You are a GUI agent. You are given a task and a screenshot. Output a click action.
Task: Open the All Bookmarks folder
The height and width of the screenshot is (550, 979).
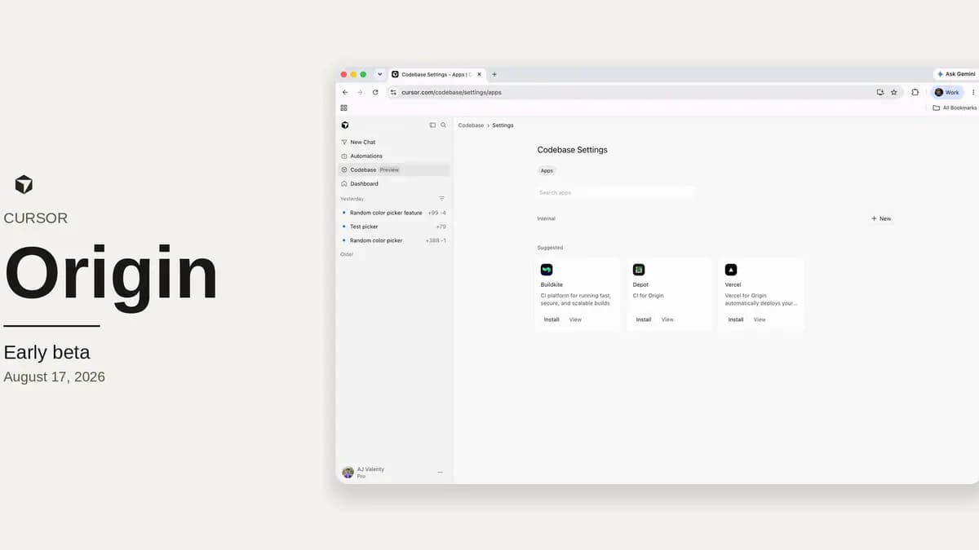click(x=955, y=108)
